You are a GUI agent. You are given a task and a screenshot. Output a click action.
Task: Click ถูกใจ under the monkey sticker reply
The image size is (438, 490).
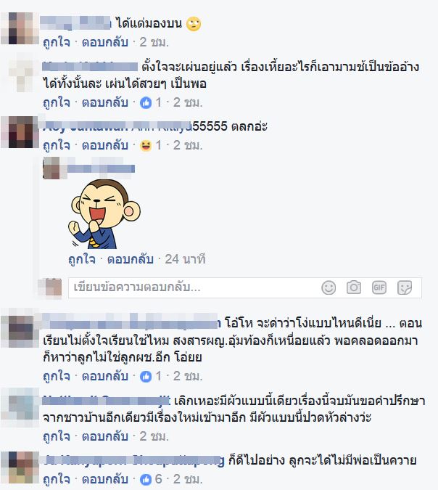point(82,259)
